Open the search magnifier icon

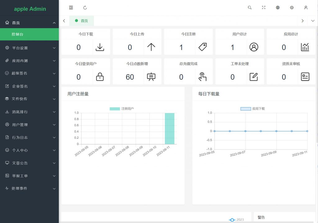click(x=250, y=7)
